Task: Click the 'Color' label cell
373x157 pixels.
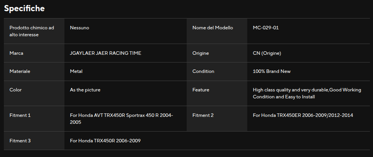Action: (x=15, y=90)
